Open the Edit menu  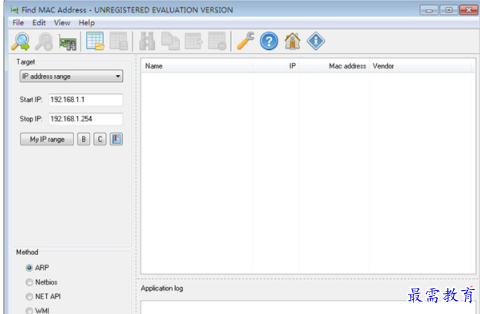pos(39,23)
